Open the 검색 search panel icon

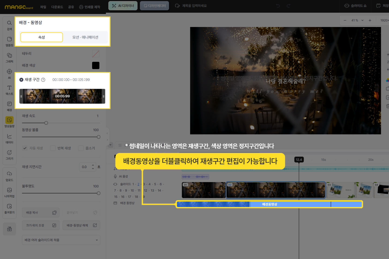pos(9,25)
